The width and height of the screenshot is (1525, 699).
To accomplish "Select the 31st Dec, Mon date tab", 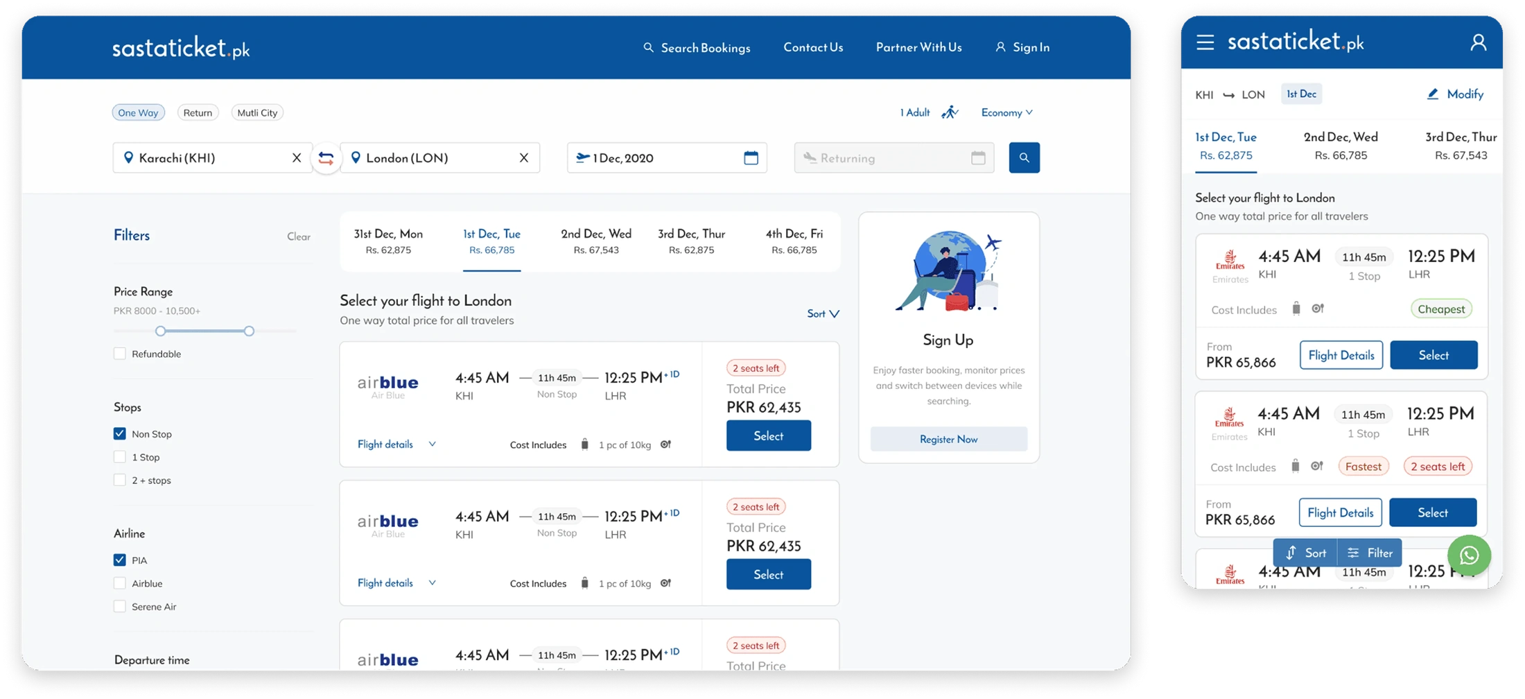I will click(x=388, y=241).
